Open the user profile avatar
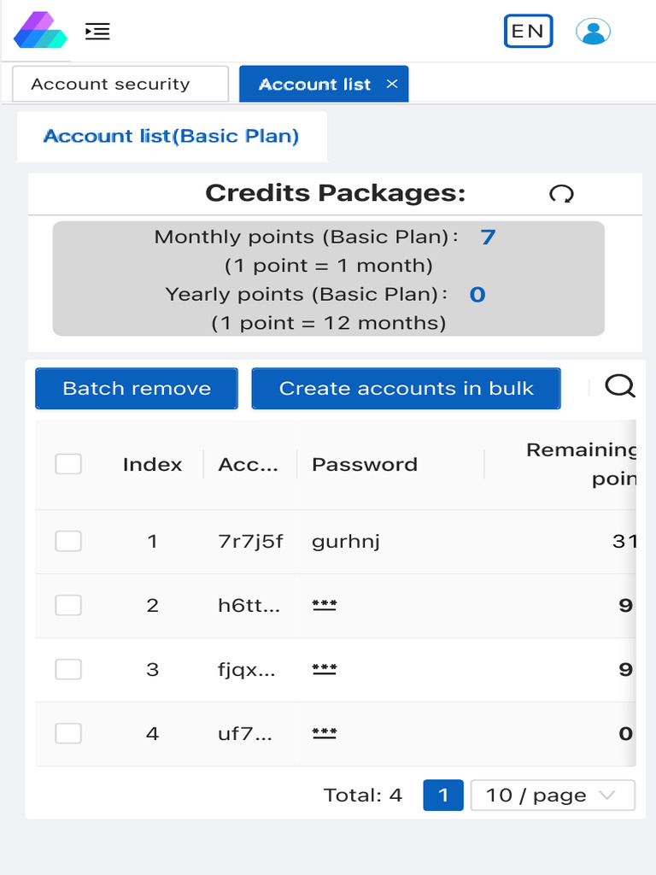The width and height of the screenshot is (656, 875). (593, 31)
